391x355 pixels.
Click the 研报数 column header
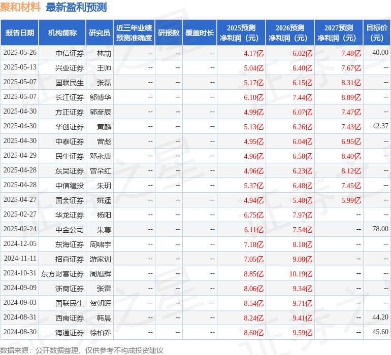coord(169,32)
